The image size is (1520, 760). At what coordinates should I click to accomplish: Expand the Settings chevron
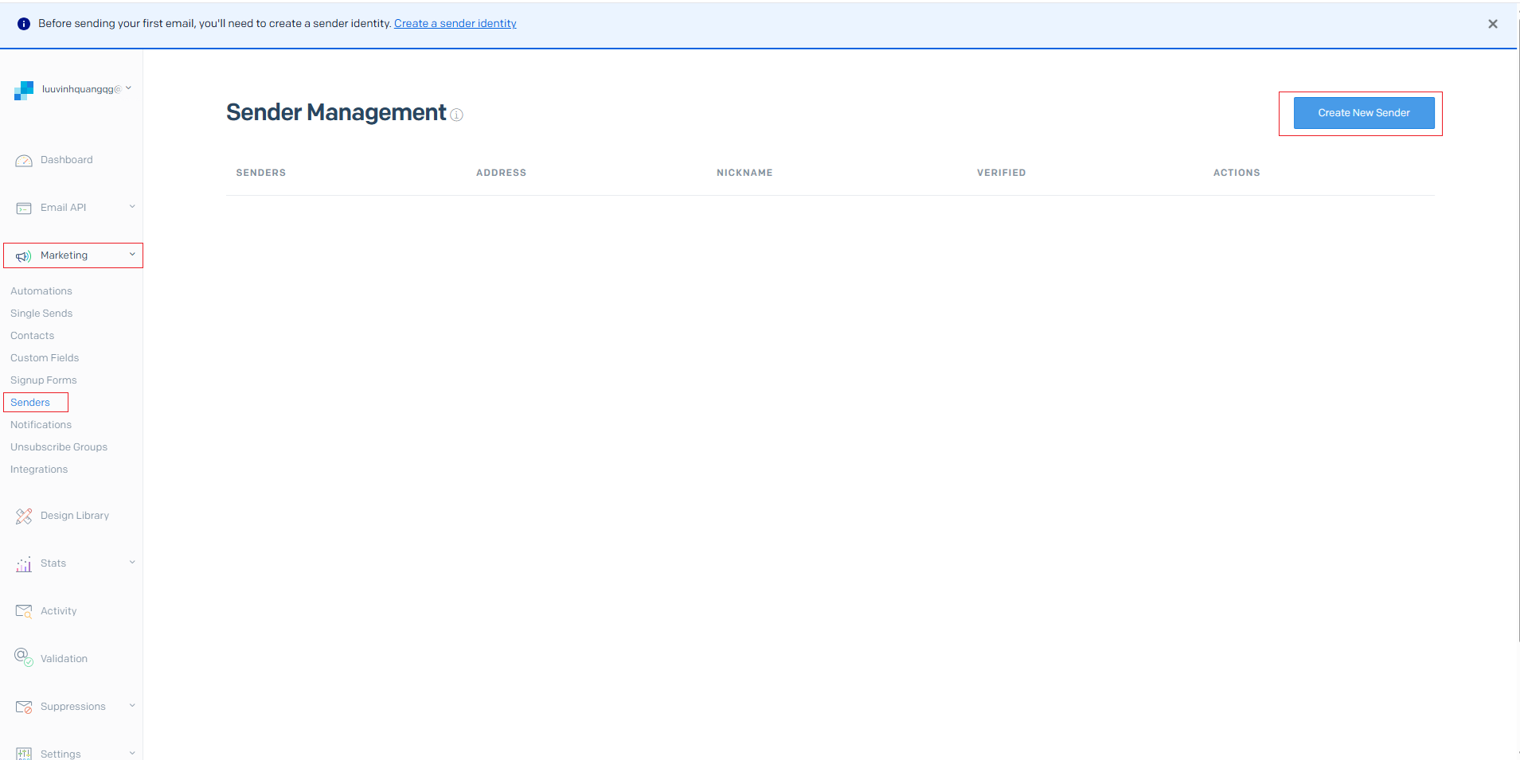tap(132, 753)
